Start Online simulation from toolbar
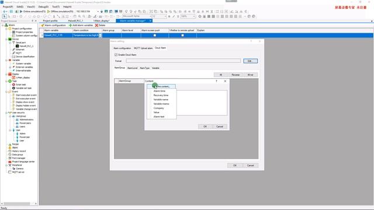 [33, 12]
